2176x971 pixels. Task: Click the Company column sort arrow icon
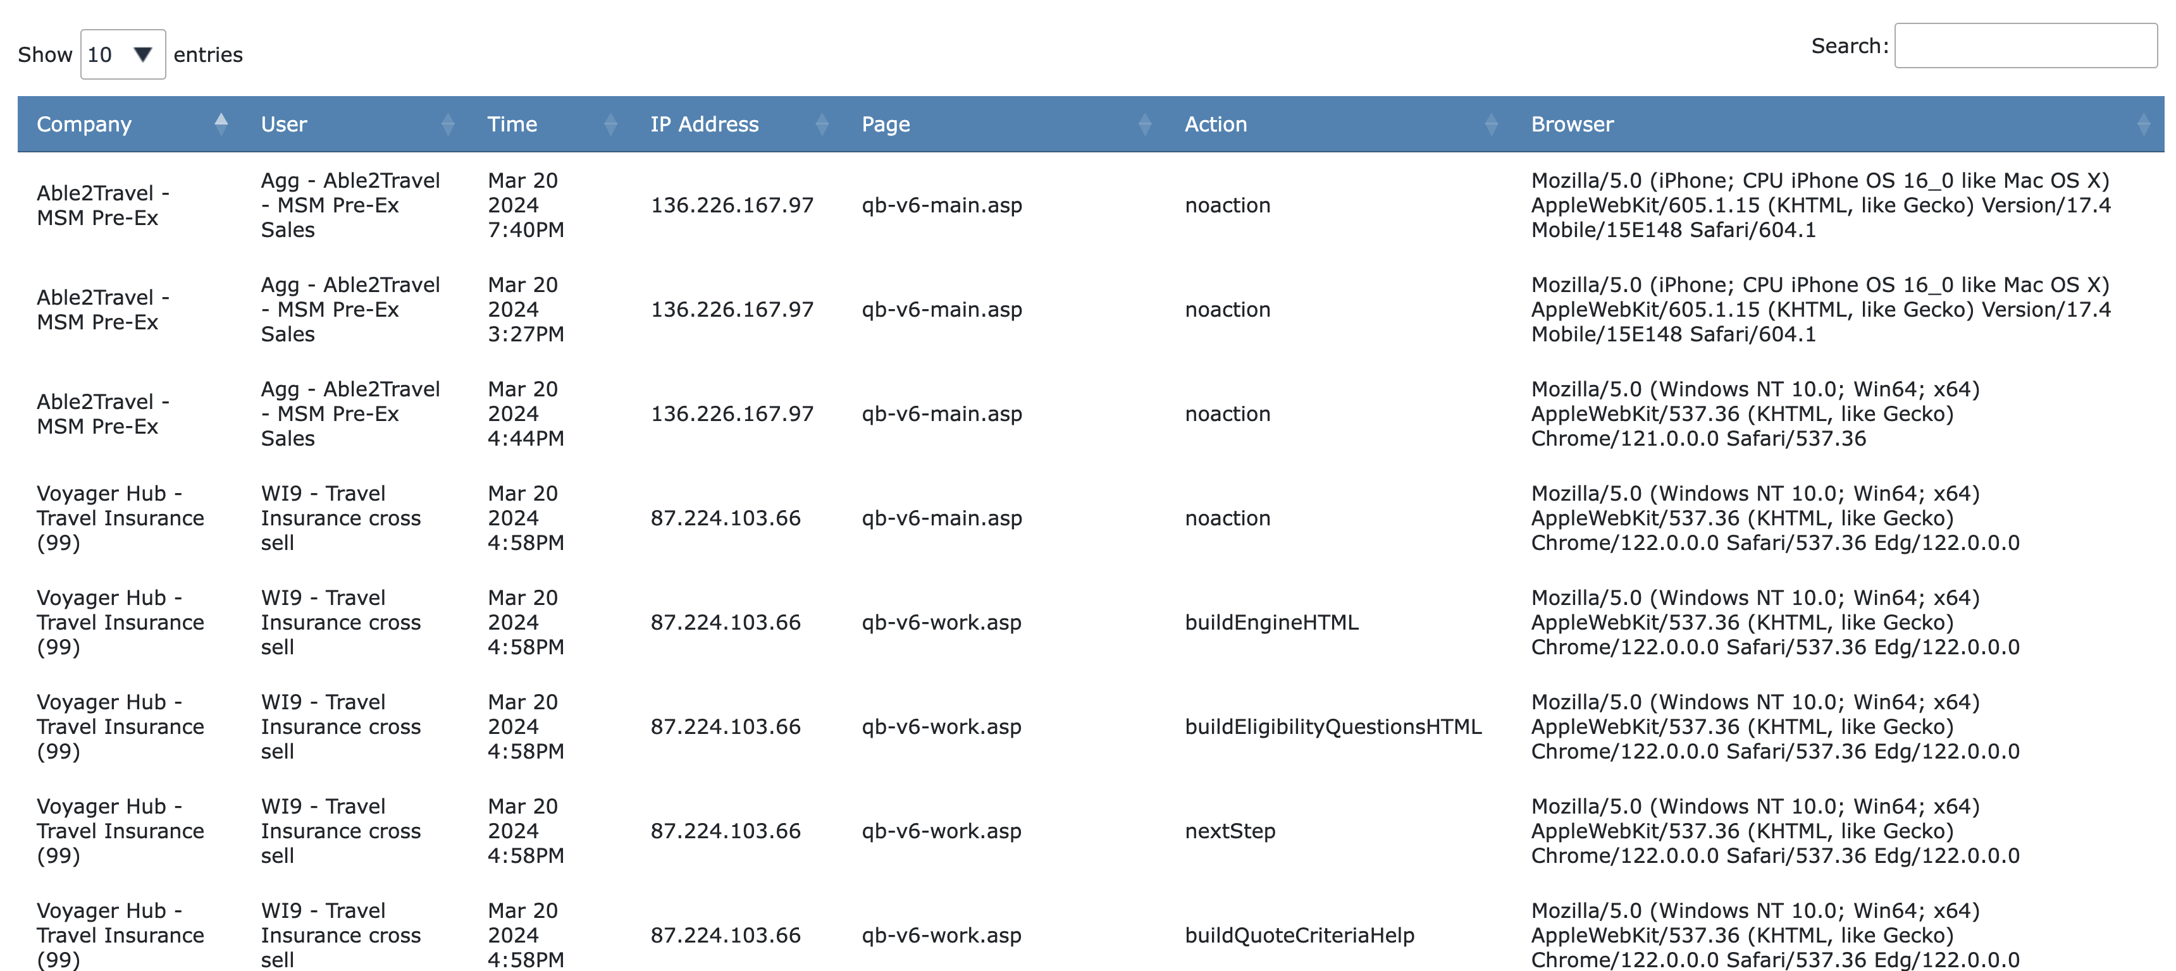221,124
